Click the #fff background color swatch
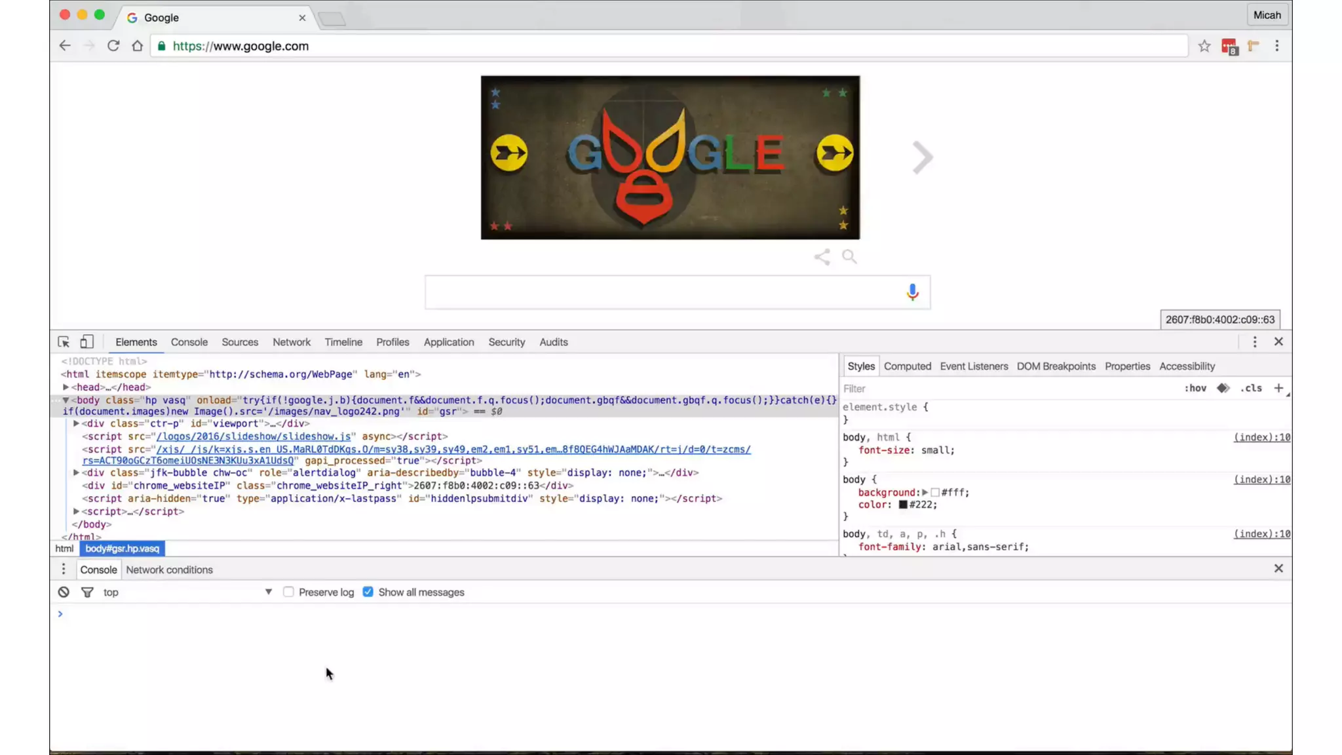Viewport: 1342px width, 755px height. pyautogui.click(x=935, y=493)
